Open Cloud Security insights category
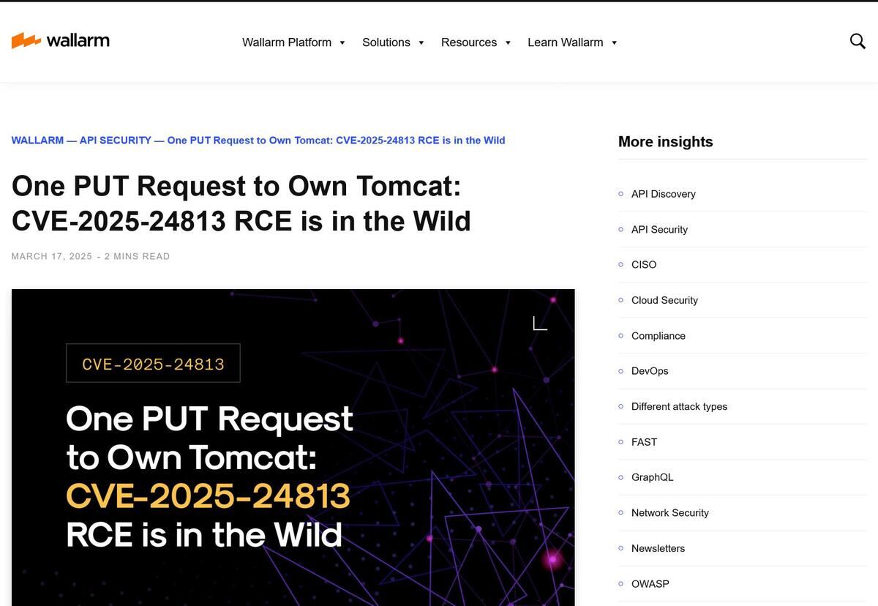Viewport: 878px width, 606px height. pyautogui.click(x=664, y=300)
